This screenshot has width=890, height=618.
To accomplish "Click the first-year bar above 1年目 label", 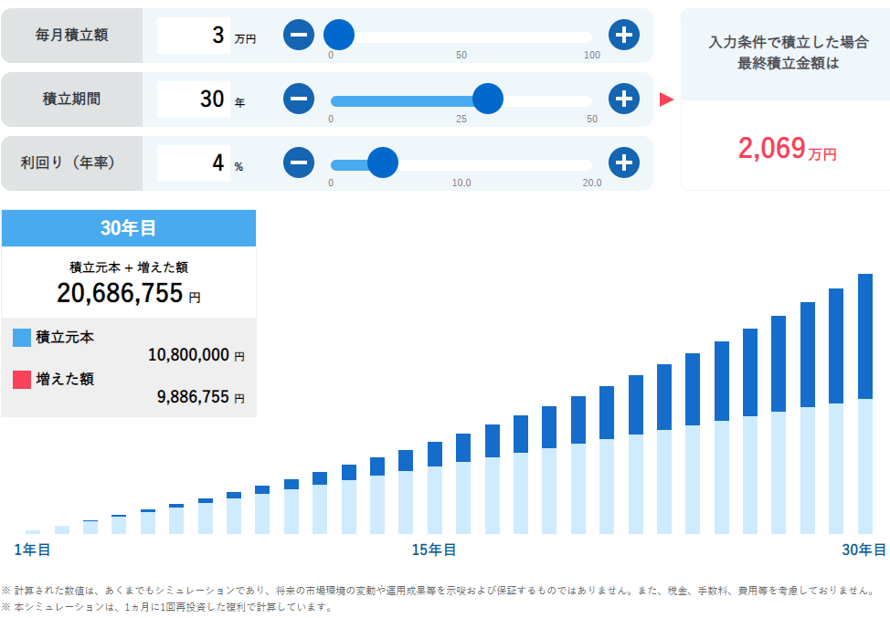I will point(33,531).
